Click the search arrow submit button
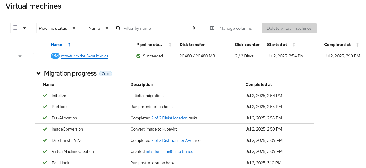This screenshot has width=366, height=168. pyautogui.click(x=193, y=28)
